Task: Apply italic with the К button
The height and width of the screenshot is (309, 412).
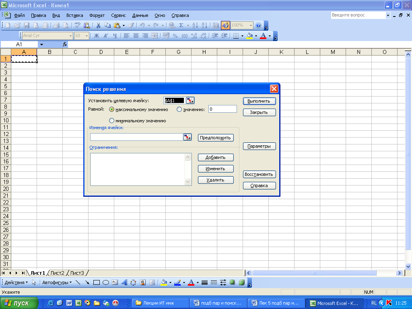Action: pyautogui.click(x=106, y=36)
